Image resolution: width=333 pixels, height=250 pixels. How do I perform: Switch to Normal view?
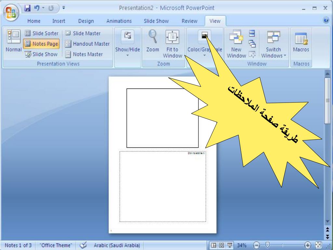(14, 41)
